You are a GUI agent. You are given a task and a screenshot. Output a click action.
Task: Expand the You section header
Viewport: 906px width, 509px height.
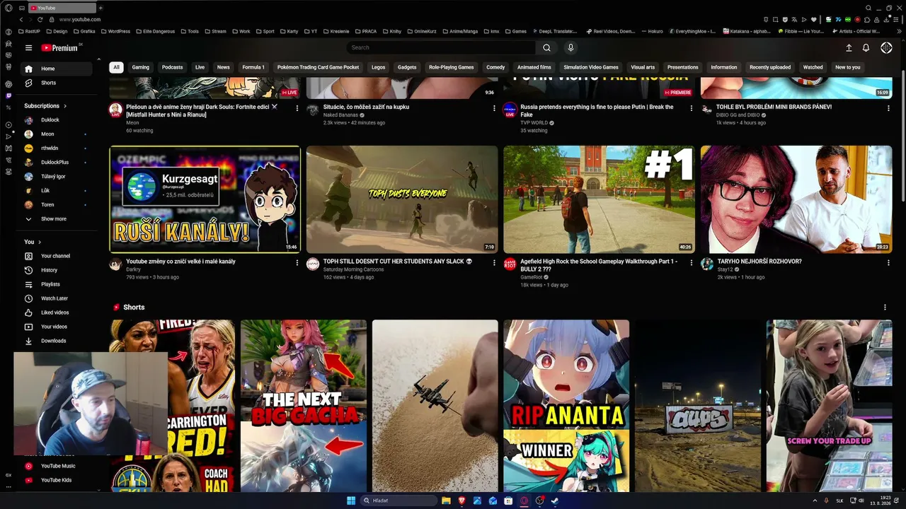[33, 242]
